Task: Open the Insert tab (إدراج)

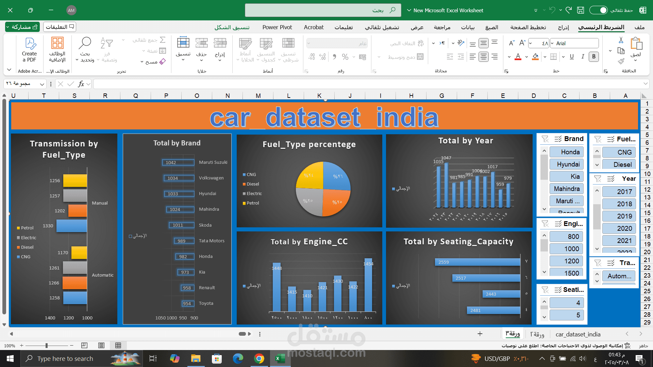Action: pos(564,27)
